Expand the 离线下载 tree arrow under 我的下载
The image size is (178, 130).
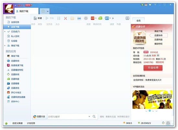click(5, 46)
